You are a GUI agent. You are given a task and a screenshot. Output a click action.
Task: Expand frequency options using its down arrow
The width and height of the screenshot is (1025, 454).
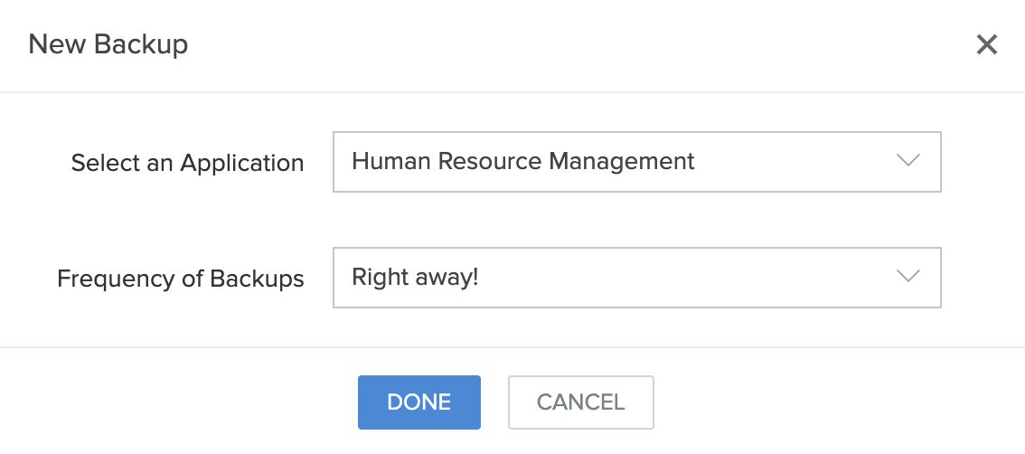pos(907,277)
